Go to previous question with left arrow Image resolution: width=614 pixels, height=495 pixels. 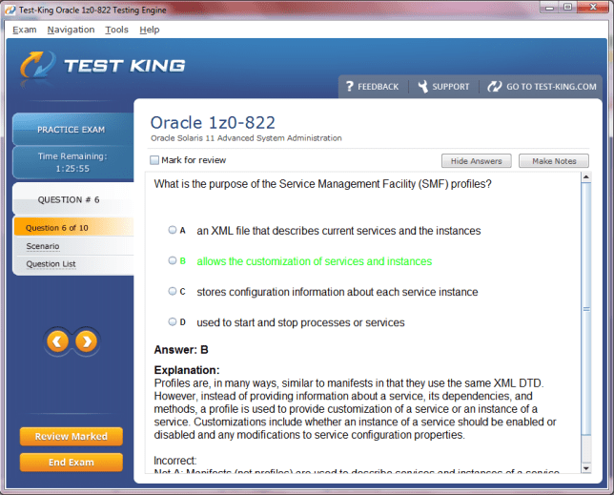58,341
